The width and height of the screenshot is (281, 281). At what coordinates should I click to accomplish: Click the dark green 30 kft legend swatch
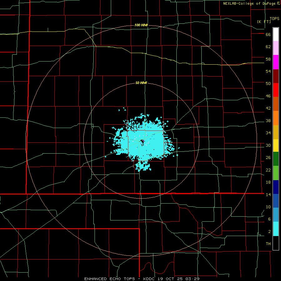(x=276, y=159)
